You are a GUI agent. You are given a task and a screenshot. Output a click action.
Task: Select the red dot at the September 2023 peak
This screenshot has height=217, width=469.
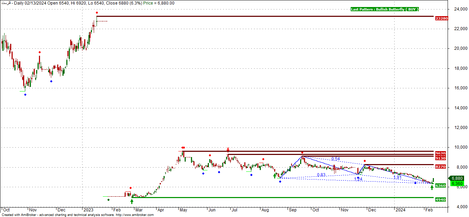click(302, 152)
